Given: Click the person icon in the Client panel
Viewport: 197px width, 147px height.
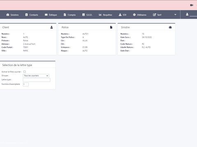Looking at the screenshot, I should point(52,27).
